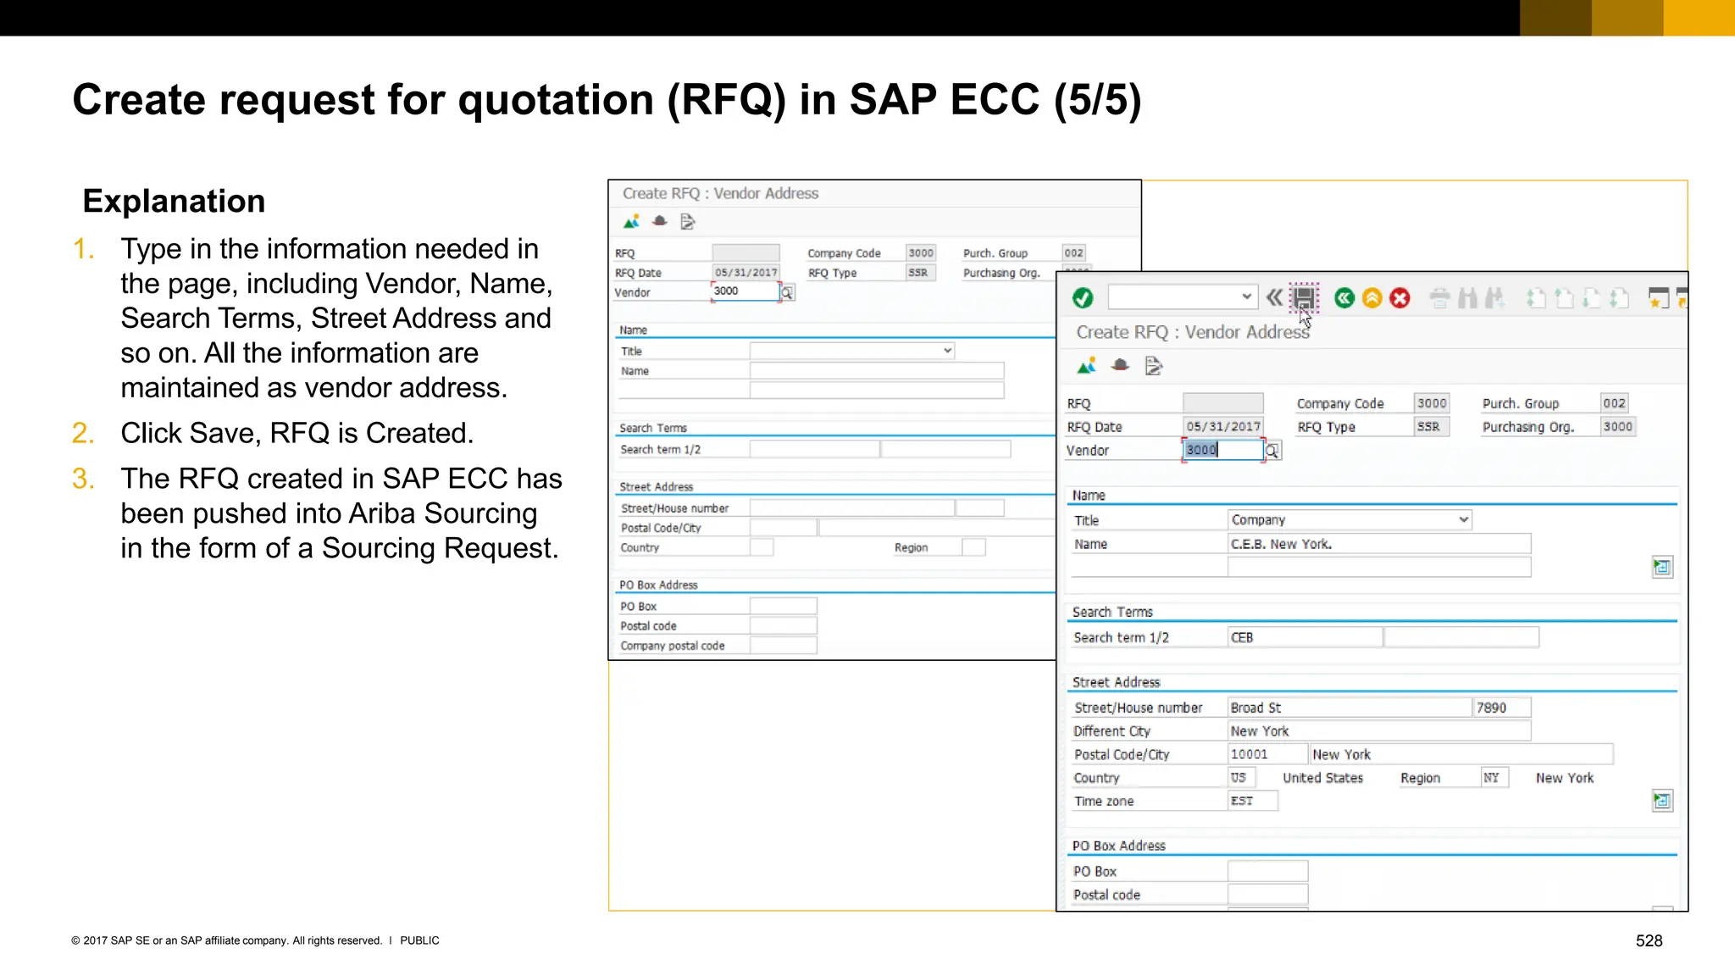Click PO Box field in back window

[x=784, y=606]
